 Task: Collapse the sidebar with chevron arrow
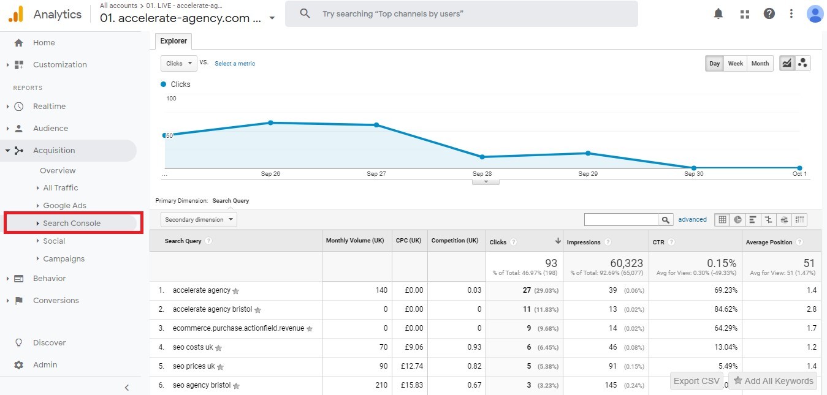click(127, 388)
